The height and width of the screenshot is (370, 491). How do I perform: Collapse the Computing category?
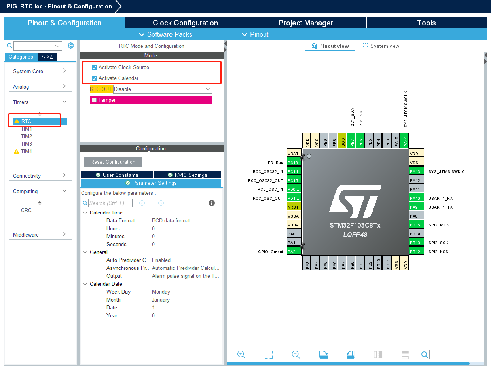40,191
